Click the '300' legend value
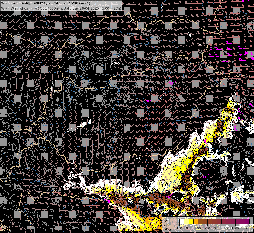Image resolution: width=254 pixels, height=233 pixels. [x=189, y=228]
